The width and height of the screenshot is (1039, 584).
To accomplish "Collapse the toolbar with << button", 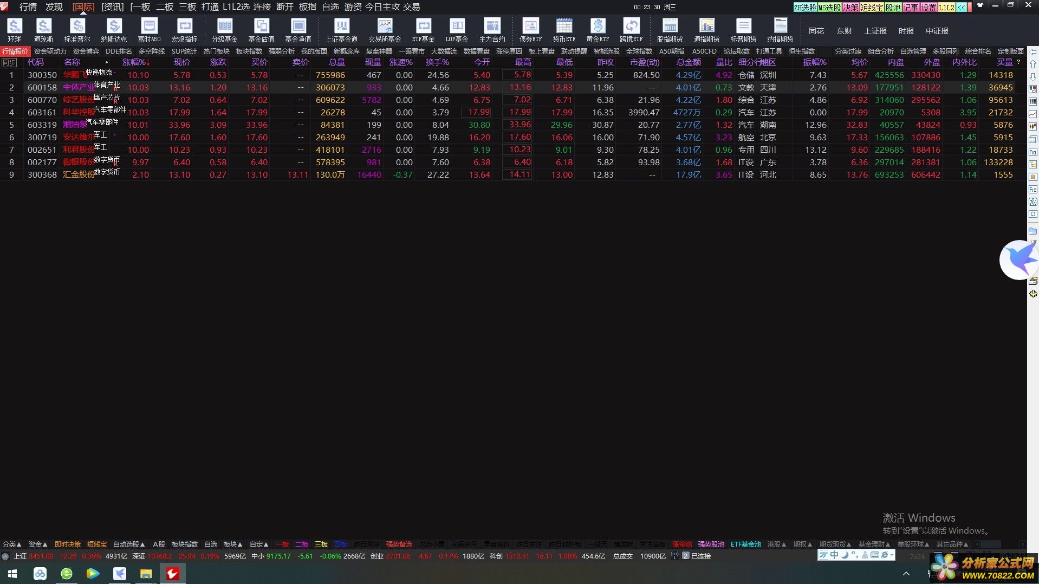I will pyautogui.click(x=962, y=7).
